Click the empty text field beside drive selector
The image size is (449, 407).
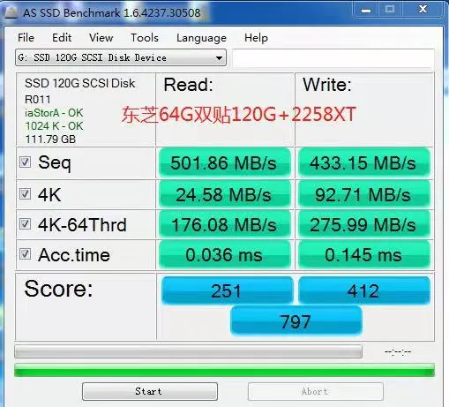pos(333,58)
